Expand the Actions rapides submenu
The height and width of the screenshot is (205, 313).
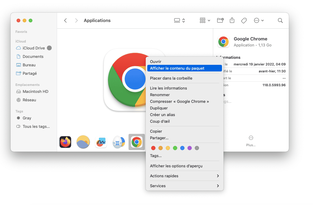(185, 176)
